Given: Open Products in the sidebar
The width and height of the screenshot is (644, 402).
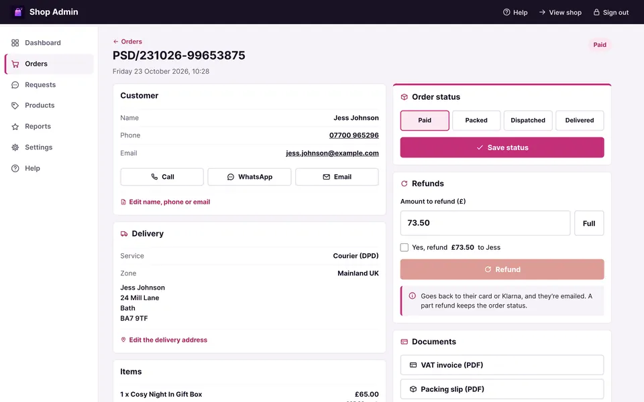Looking at the screenshot, I should [49, 105].
